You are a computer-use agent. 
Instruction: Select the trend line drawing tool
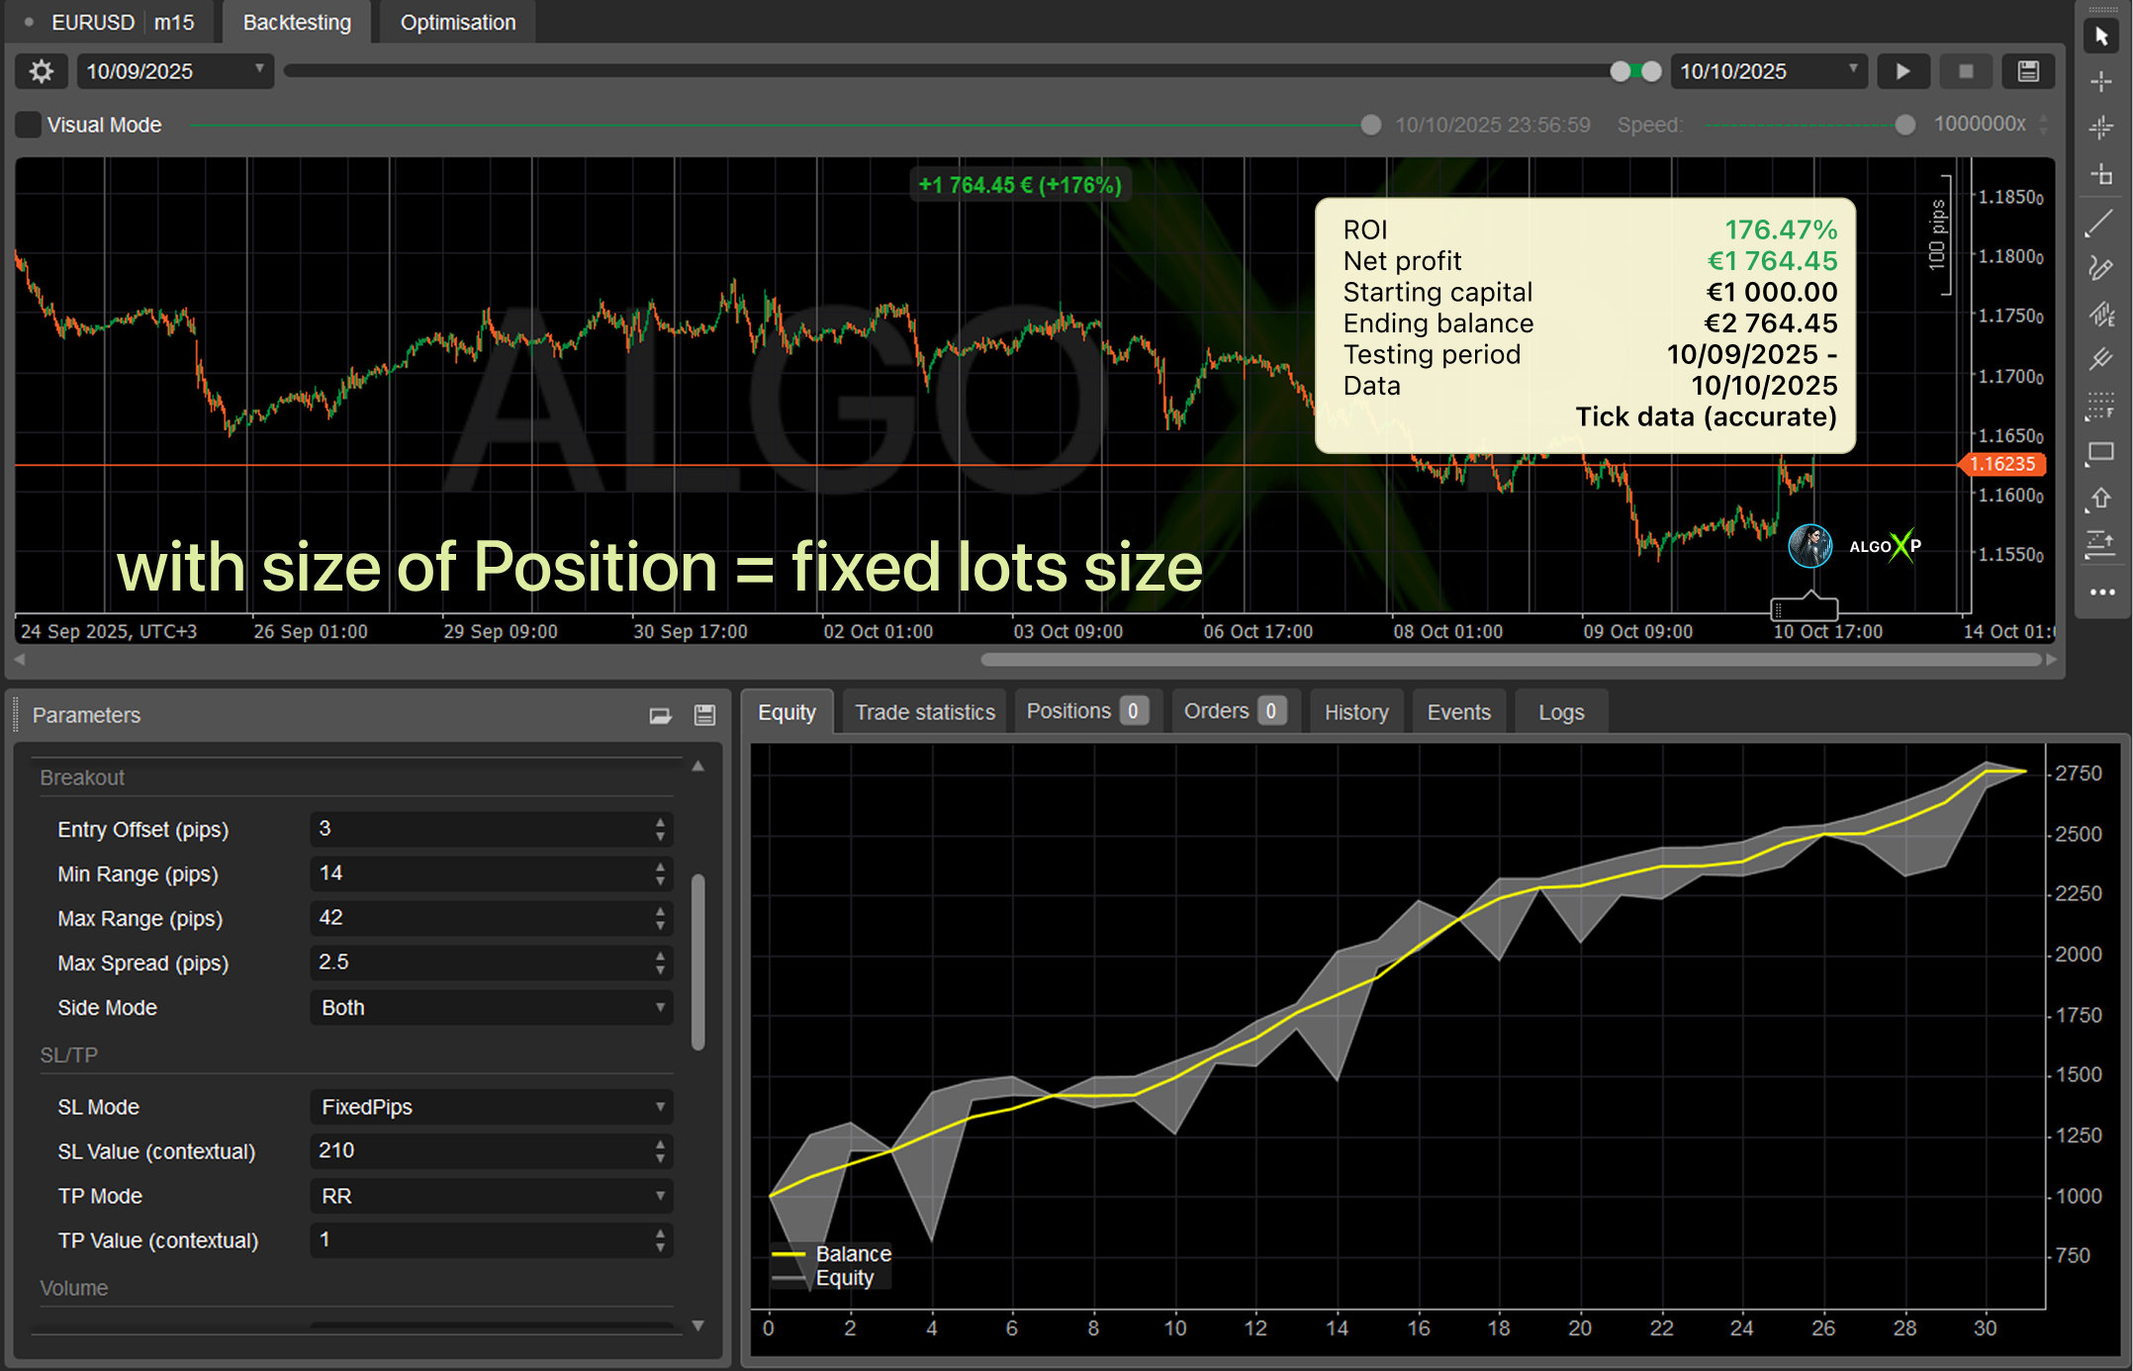(2100, 224)
